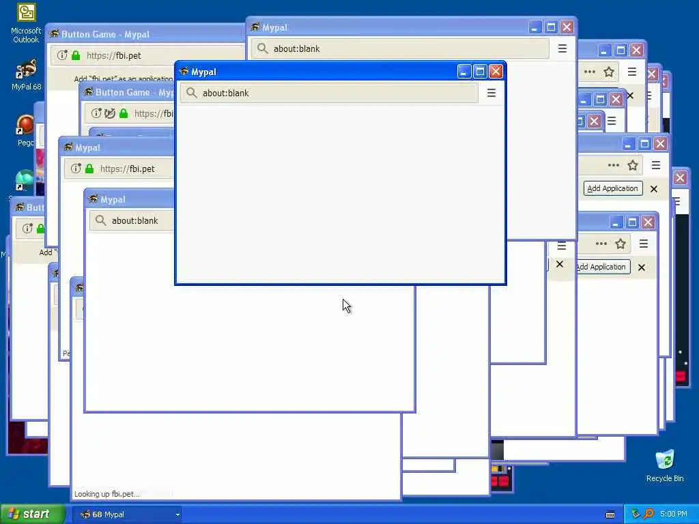The image size is (699, 524).
Task: Click on-screen keyboard icon in taskbar
Action: click(x=610, y=514)
